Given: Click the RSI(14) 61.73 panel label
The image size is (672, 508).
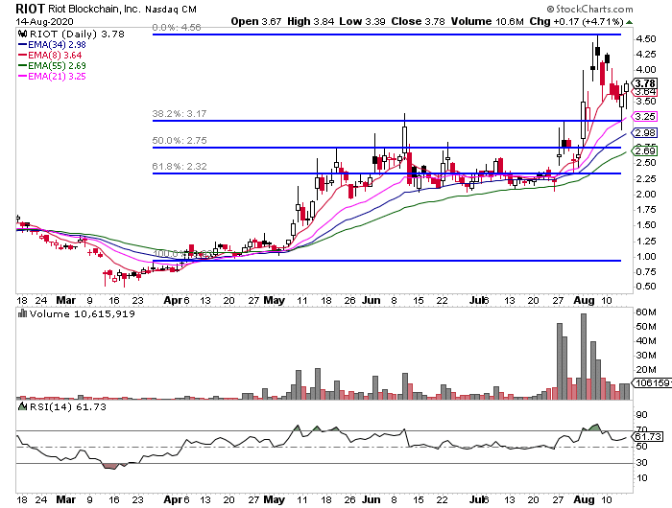Looking at the screenshot, I should 68,406.
